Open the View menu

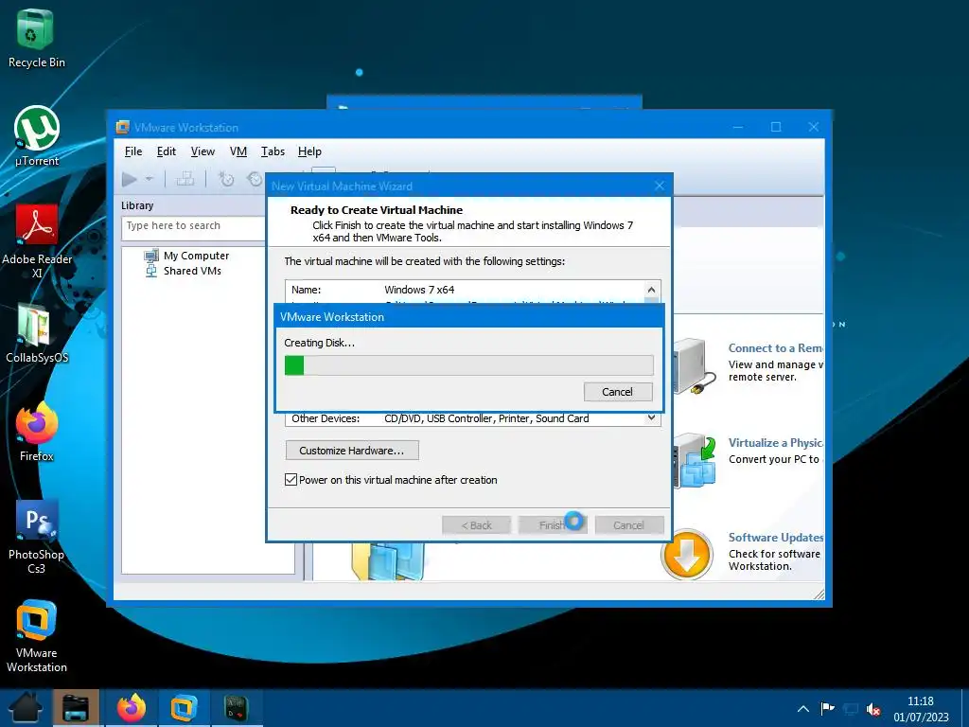click(x=203, y=151)
